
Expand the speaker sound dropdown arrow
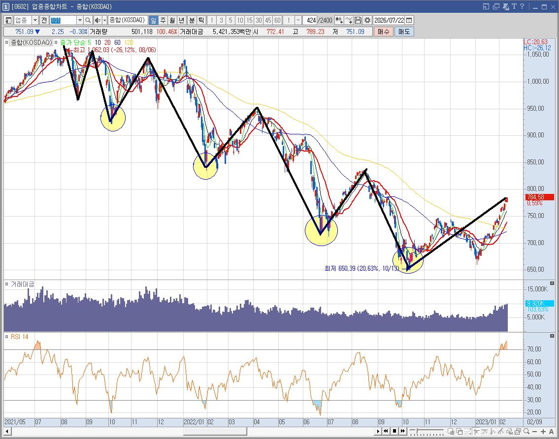pyautogui.click(x=105, y=20)
